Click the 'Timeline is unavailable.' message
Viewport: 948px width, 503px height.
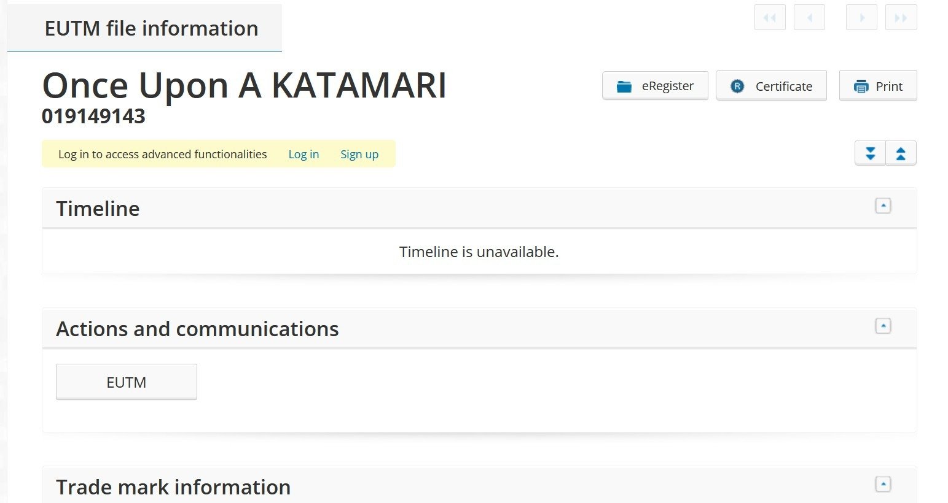pyautogui.click(x=479, y=251)
